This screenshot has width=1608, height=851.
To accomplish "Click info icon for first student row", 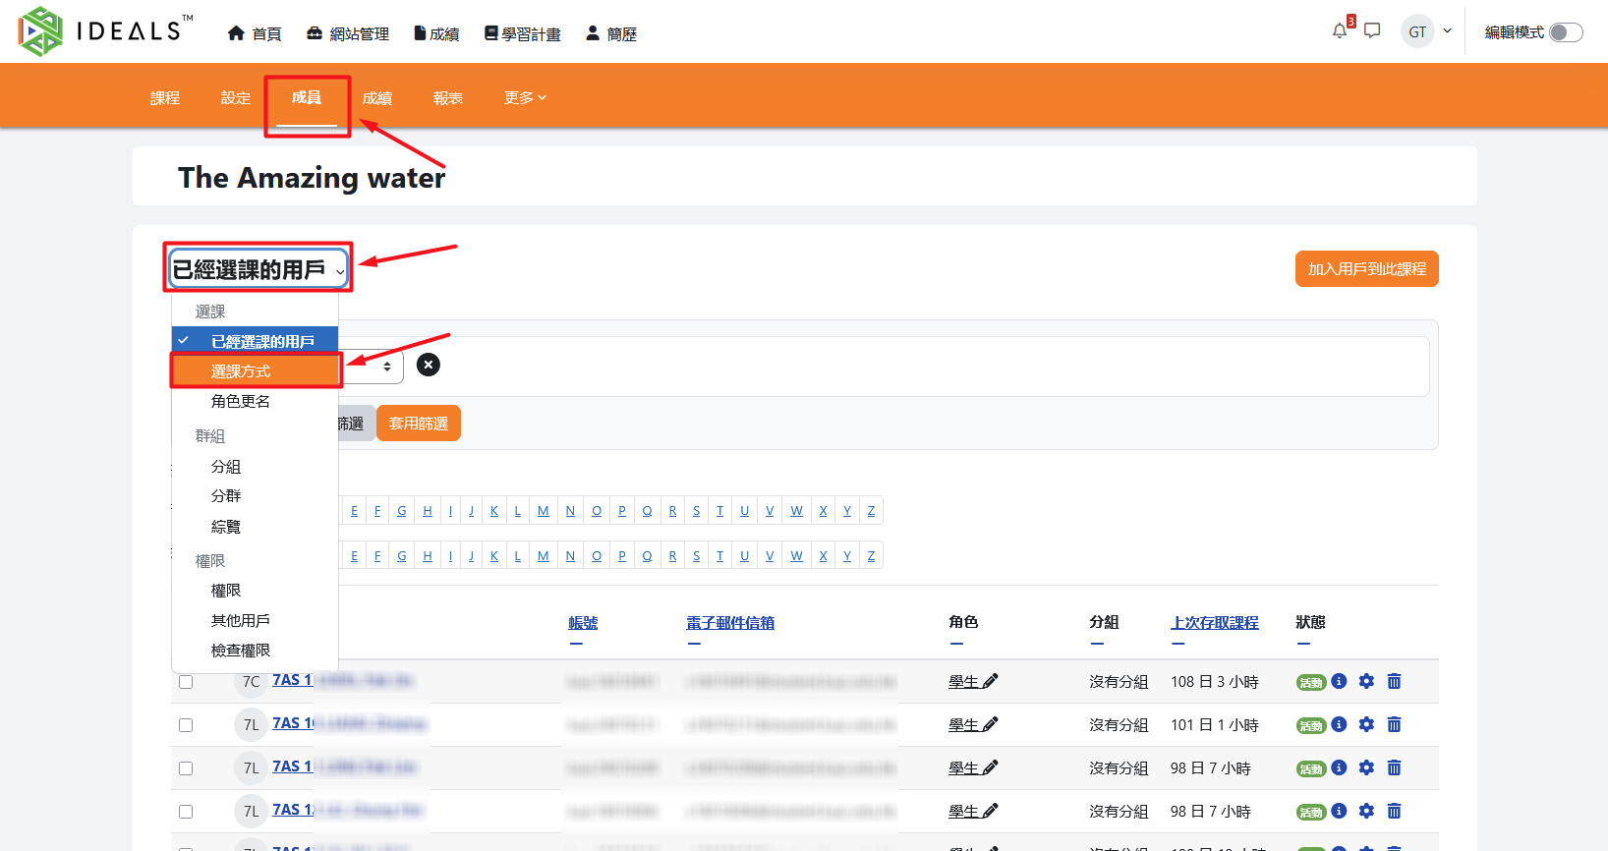I will 1339,681.
